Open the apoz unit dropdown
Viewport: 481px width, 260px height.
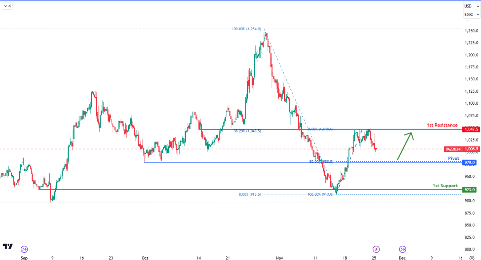coord(471,14)
